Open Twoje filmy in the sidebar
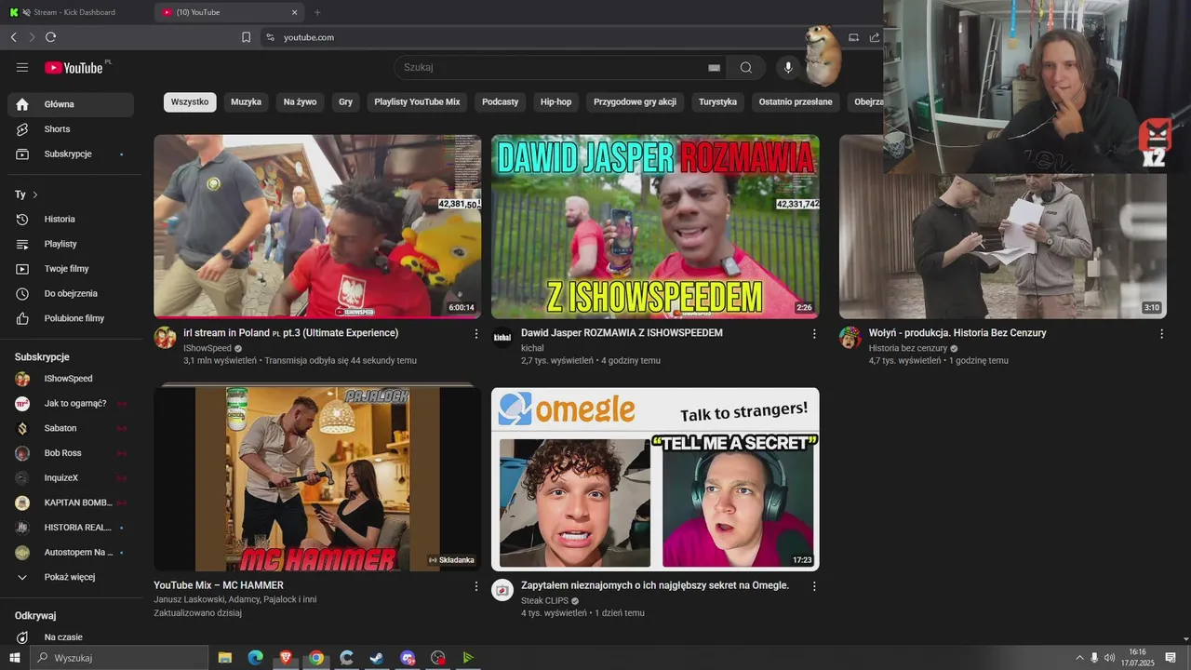Image resolution: width=1191 pixels, height=670 pixels. (71, 269)
